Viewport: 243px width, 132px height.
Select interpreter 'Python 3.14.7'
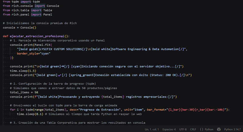(x=232, y=129)
